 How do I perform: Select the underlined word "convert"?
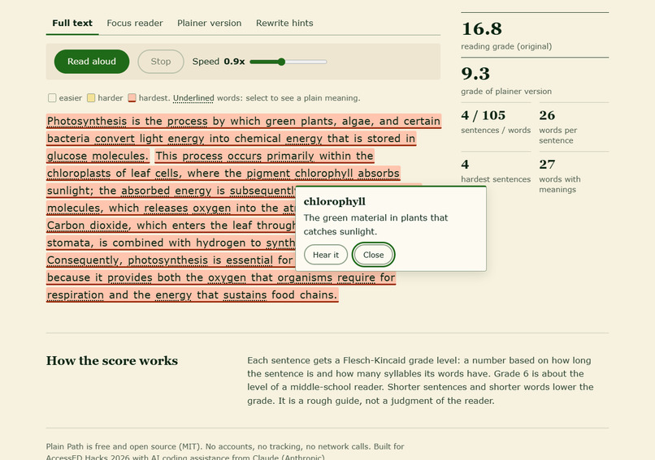tap(115, 139)
